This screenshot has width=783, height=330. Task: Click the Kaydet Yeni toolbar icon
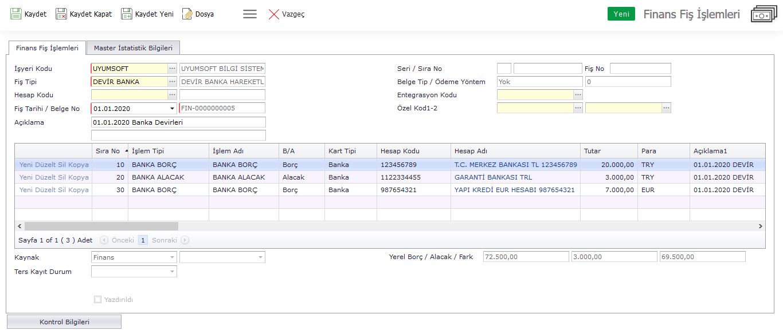(127, 14)
